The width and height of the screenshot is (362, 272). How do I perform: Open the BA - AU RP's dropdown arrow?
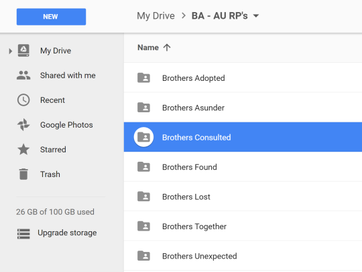coord(256,16)
